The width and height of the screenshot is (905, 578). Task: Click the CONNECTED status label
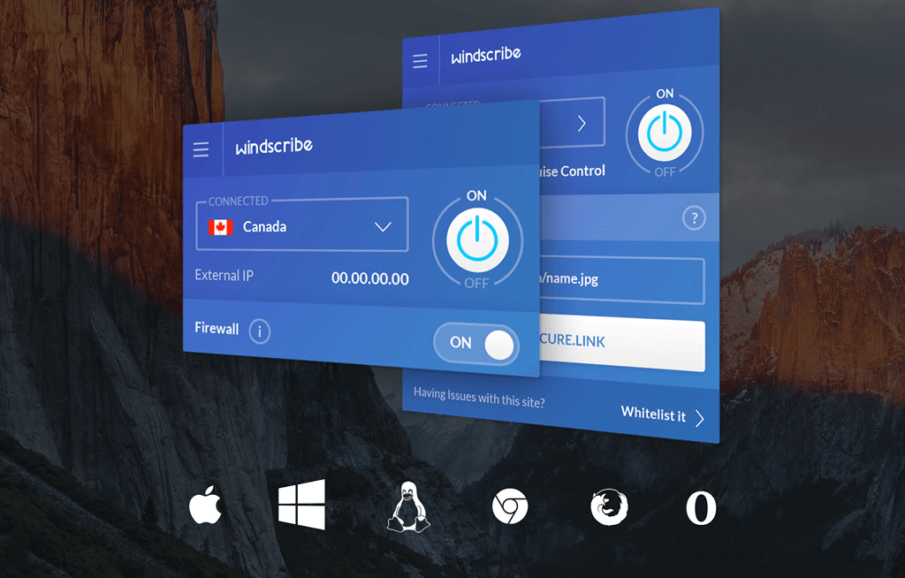coord(239,201)
